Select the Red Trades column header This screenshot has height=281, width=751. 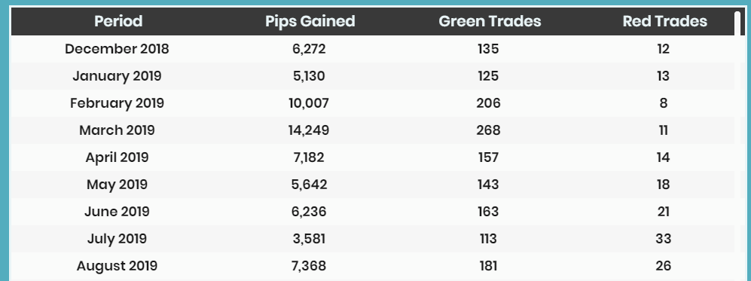click(x=665, y=22)
